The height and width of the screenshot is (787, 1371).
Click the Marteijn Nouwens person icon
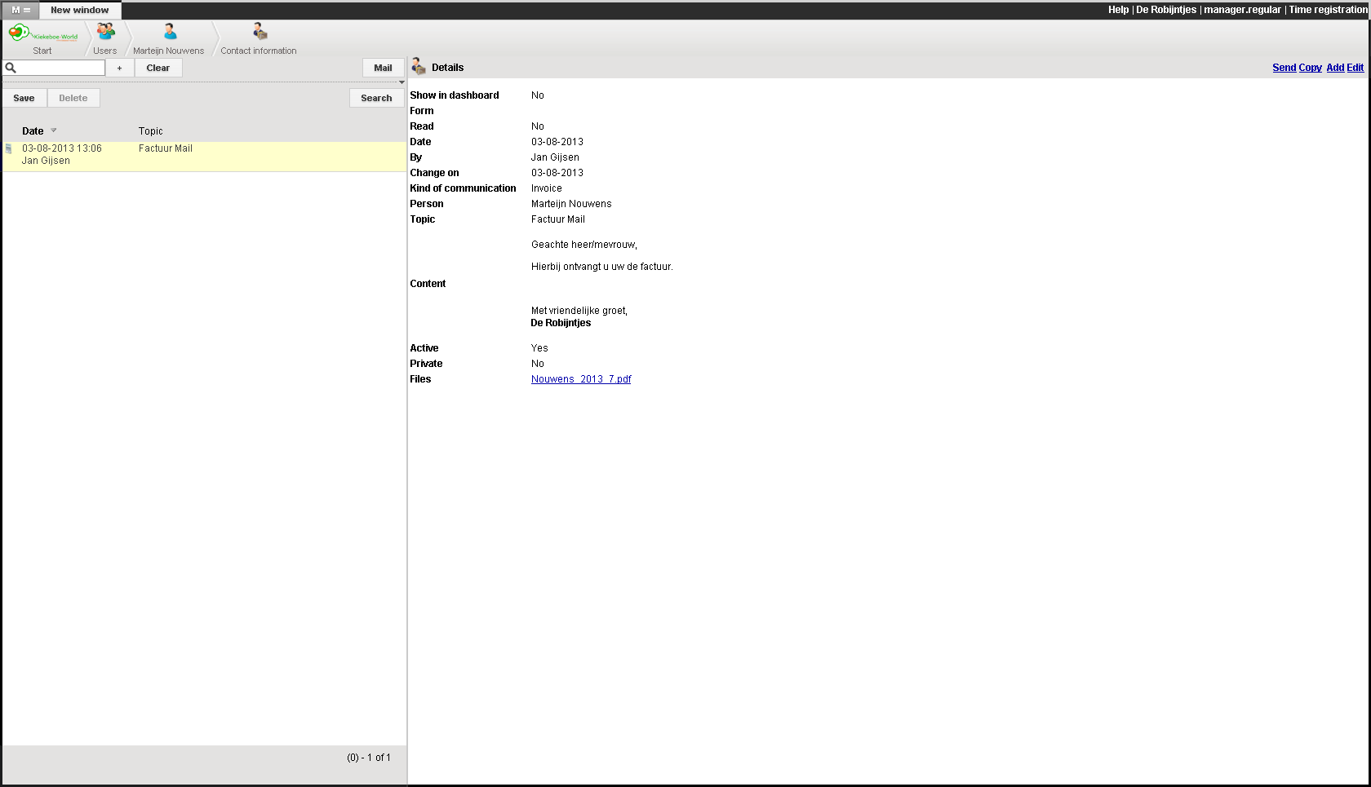[x=170, y=32]
